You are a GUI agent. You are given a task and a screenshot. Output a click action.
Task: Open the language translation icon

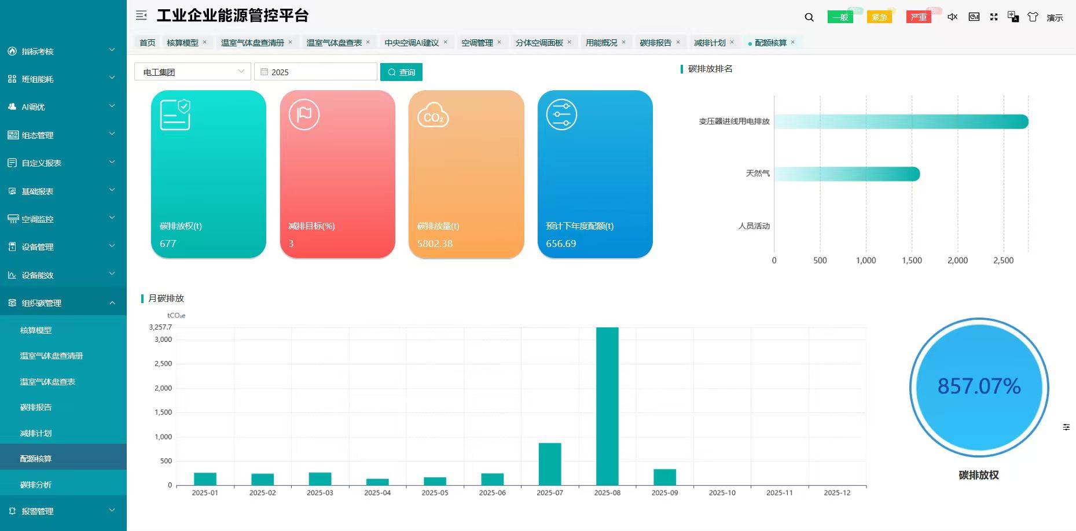(1013, 17)
